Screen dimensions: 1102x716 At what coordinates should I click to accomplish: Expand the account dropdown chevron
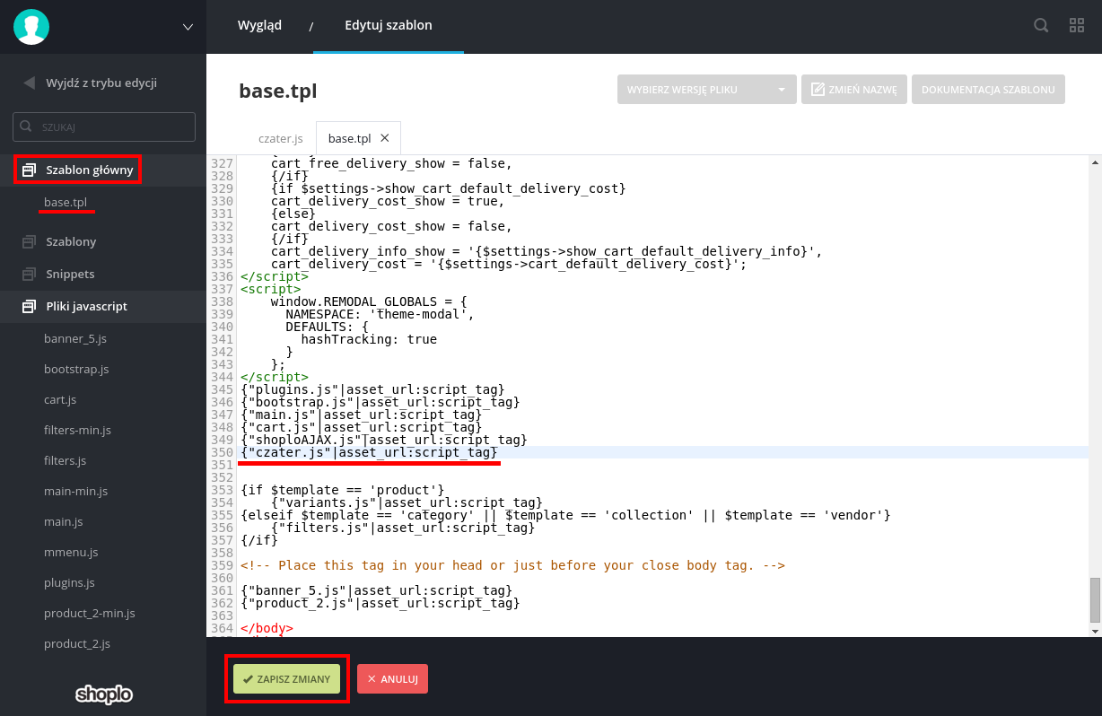point(188,27)
